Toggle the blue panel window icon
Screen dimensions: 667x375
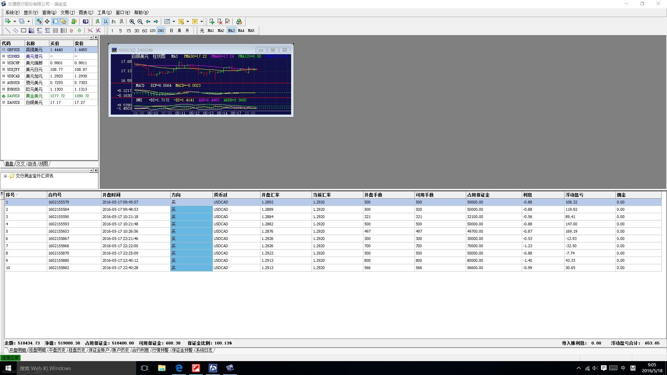(x=55, y=22)
